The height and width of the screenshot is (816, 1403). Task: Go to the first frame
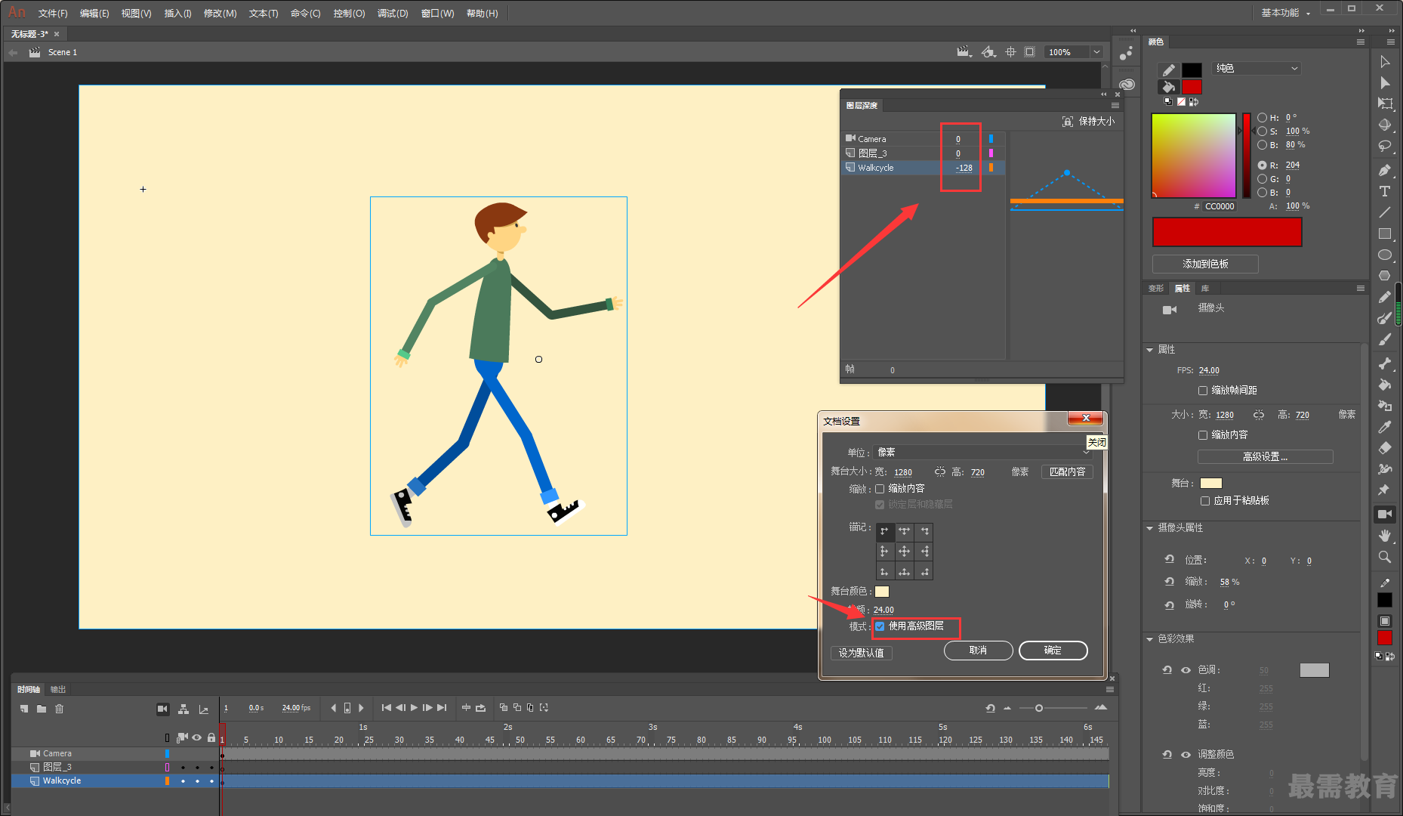386,708
